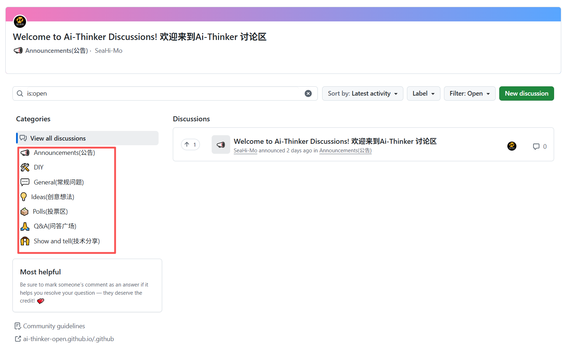
Task: Click the speech bubble icon for General(常规问题)
Action: coord(25,182)
